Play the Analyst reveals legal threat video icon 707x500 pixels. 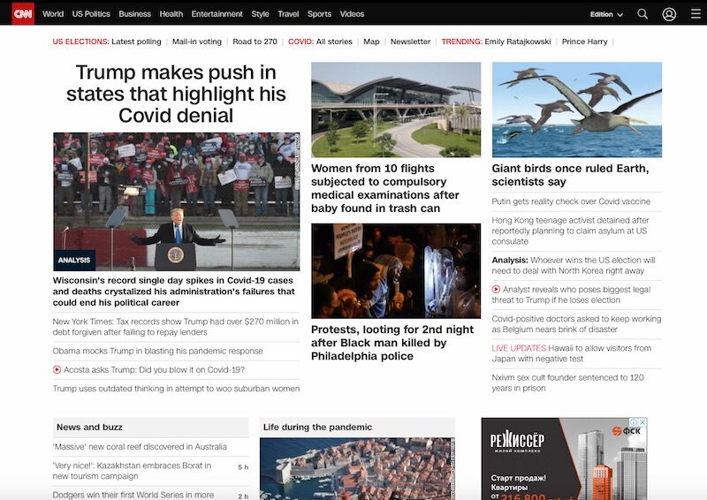pos(496,290)
